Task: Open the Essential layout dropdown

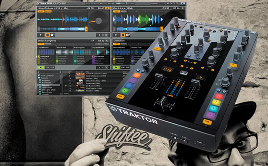Action: tap(158, 3)
